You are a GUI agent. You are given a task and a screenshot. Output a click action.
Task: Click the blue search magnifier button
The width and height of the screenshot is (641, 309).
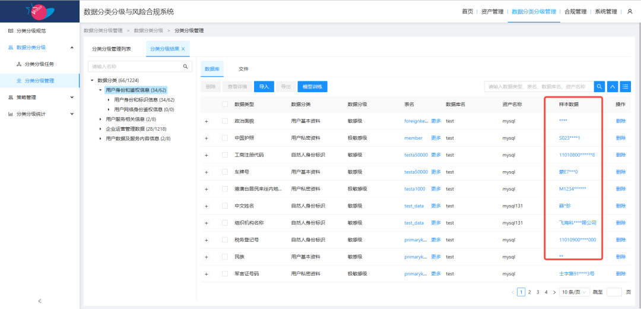pos(600,87)
